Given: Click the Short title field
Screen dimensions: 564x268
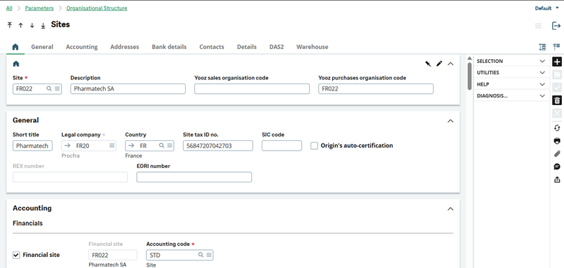Looking at the screenshot, I should (x=32, y=146).
